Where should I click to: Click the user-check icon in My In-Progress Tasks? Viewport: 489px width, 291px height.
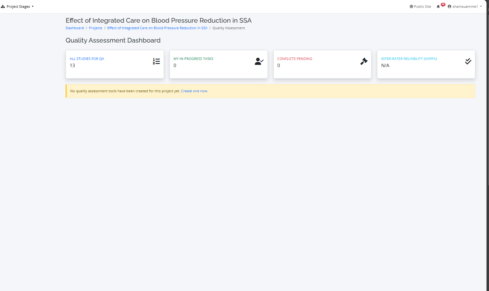coord(259,61)
